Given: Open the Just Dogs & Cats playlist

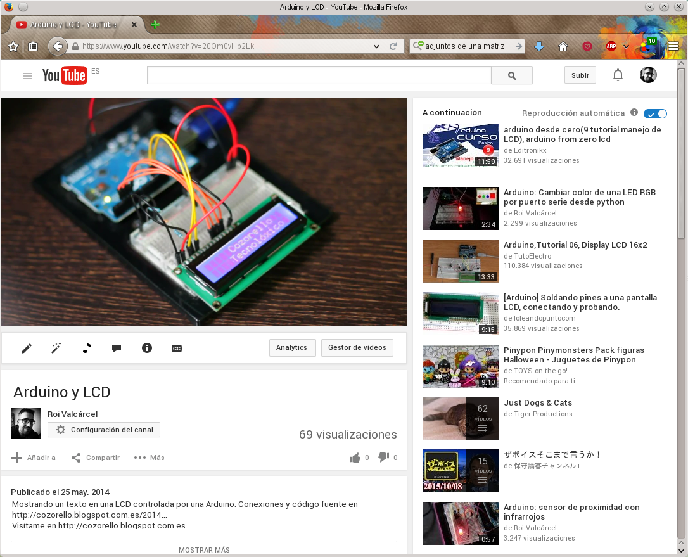Looking at the screenshot, I should click(x=538, y=402).
